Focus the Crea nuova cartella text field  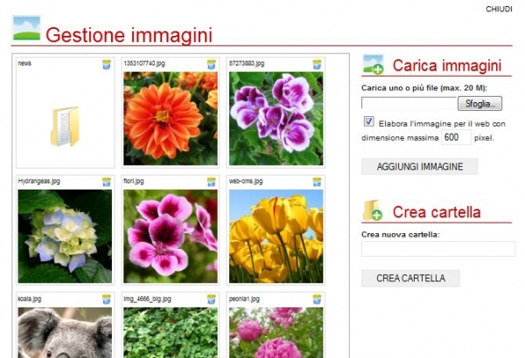pyautogui.click(x=438, y=249)
